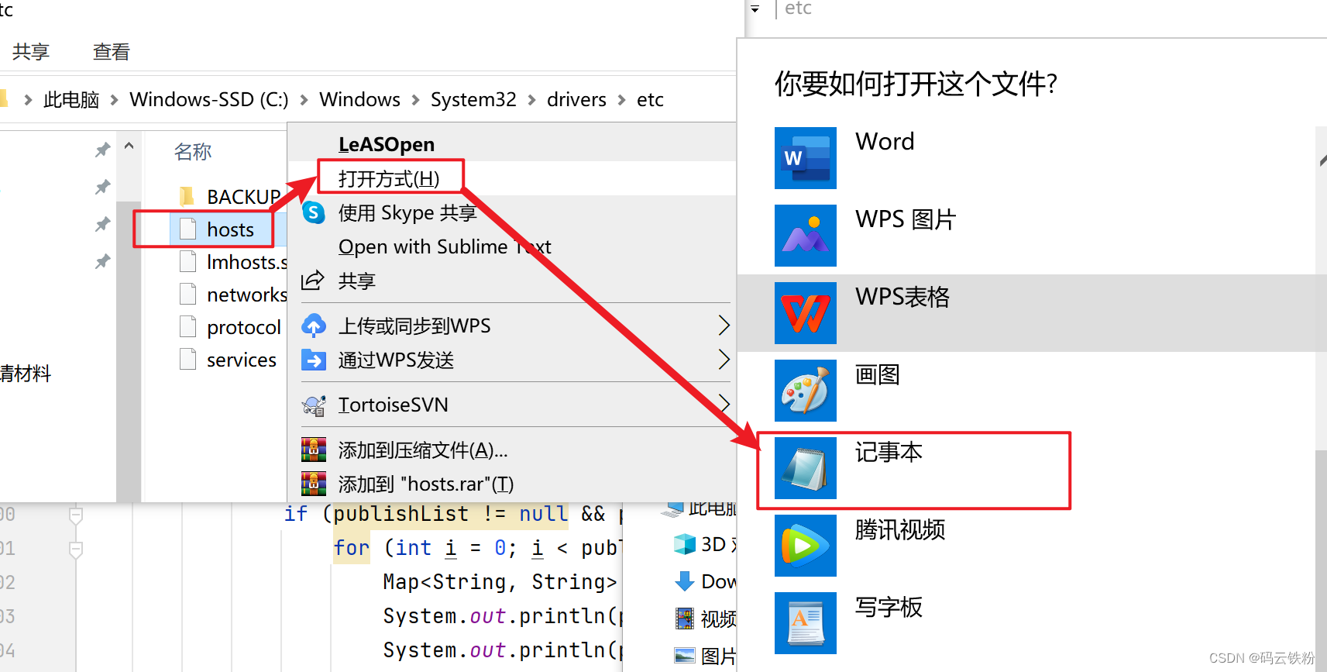
Task: Click the 画图 paint palette icon
Action: pyautogui.click(x=806, y=391)
